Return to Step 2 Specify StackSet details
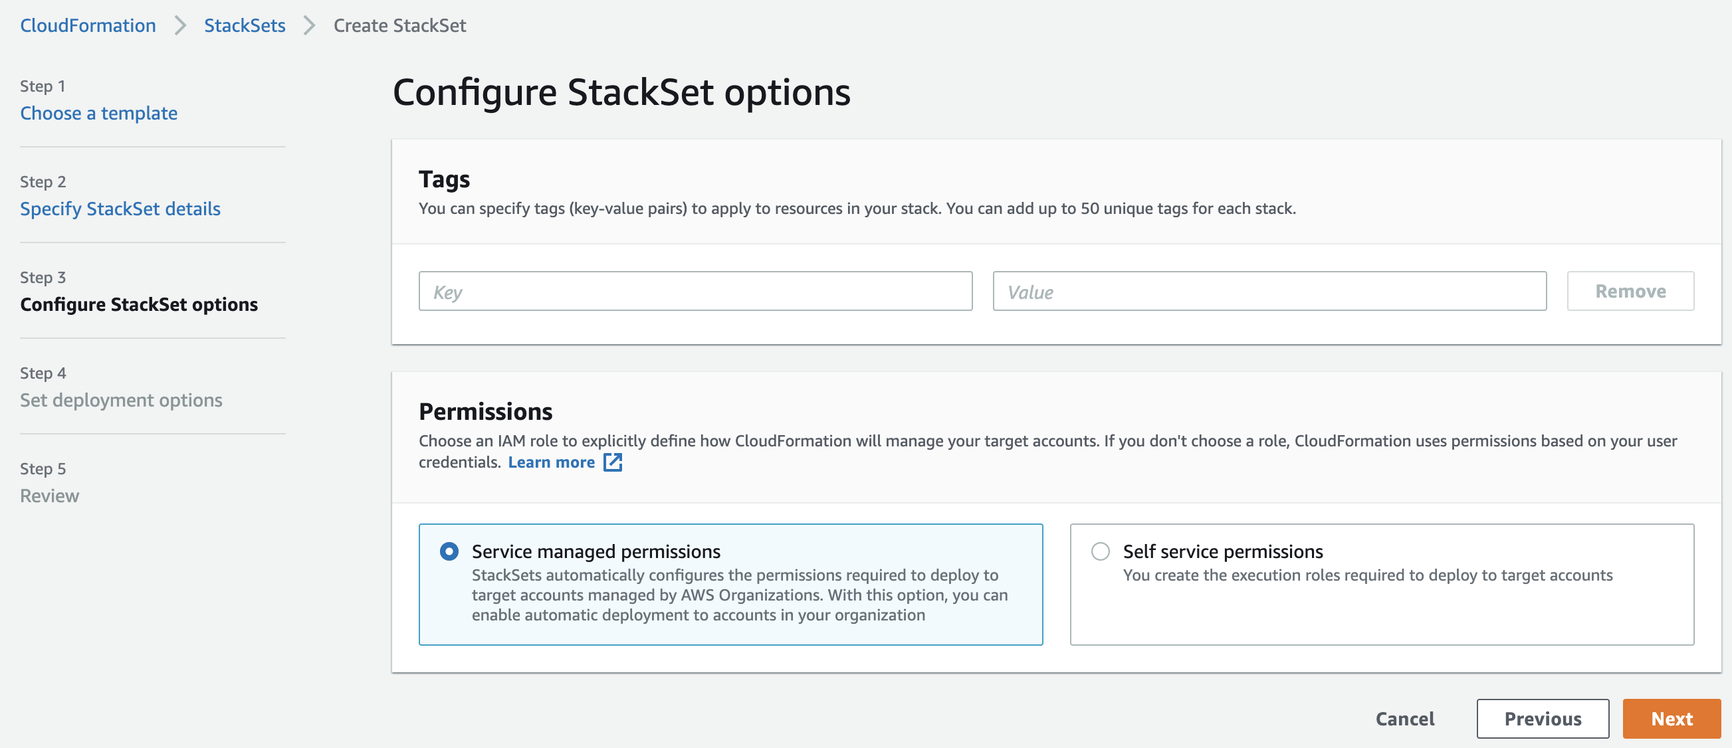The image size is (1732, 748). 120,209
